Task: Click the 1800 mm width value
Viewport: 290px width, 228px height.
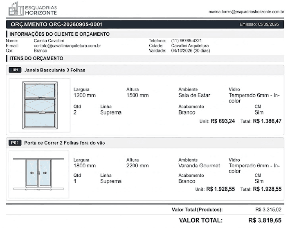Action: point(85,166)
